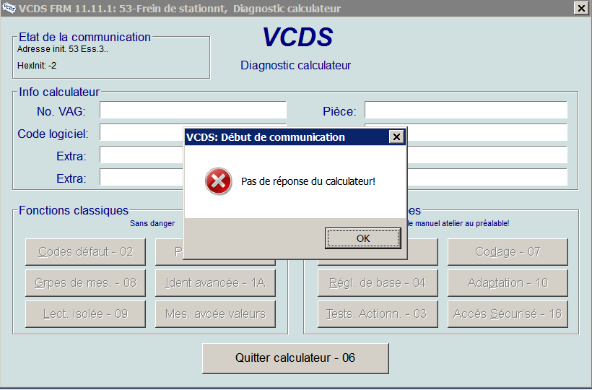Open Codes défaut - 02
592x390 pixels.
point(85,252)
